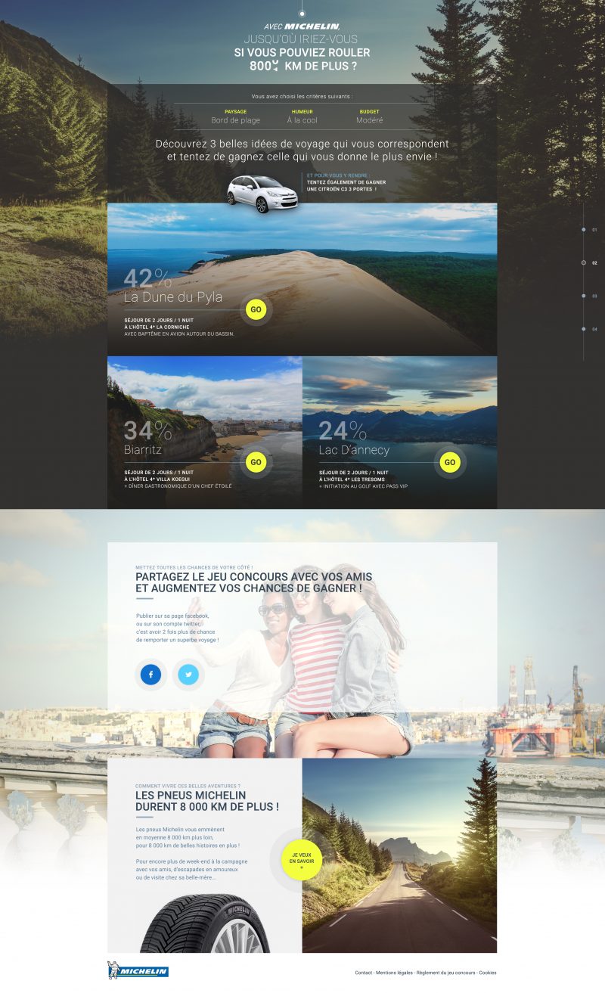Click the Twitter share icon
Viewport: 605px width, 993px height.
[188, 674]
